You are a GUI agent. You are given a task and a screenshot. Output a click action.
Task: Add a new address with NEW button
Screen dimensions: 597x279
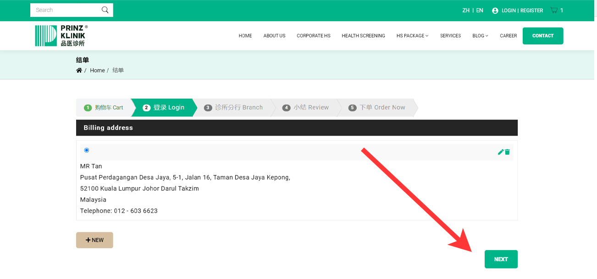[94, 240]
